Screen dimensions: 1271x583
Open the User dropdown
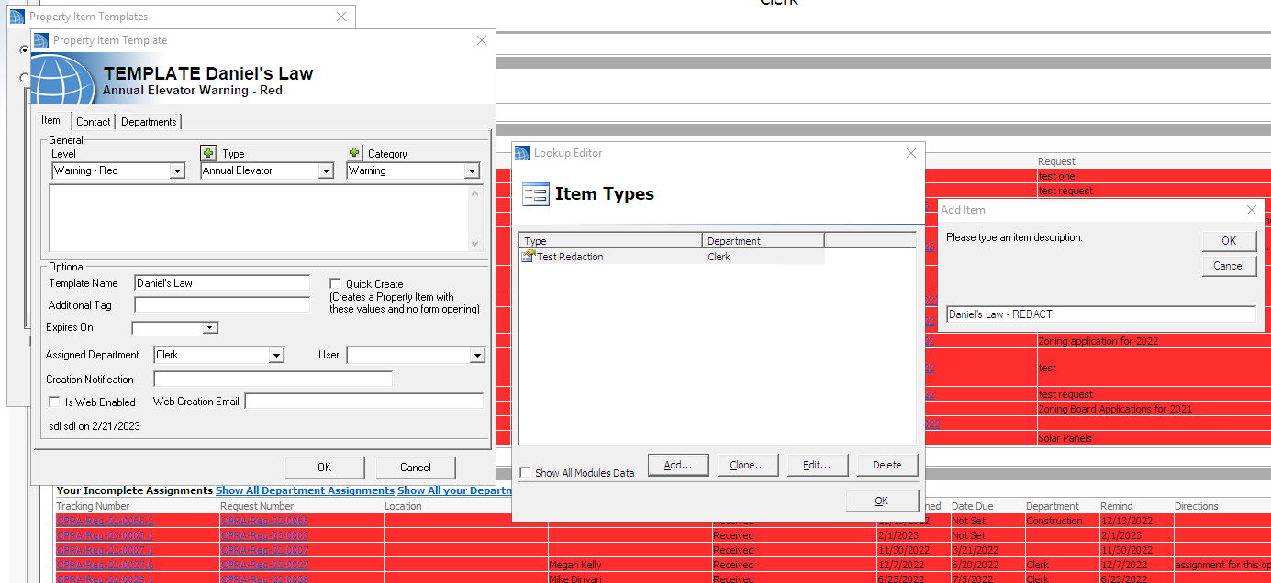(477, 355)
